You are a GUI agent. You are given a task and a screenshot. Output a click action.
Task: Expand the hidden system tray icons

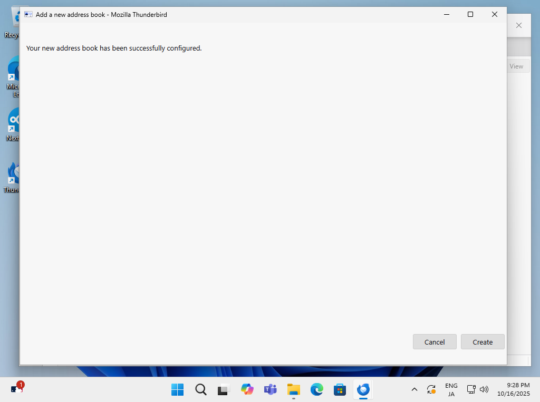414,390
